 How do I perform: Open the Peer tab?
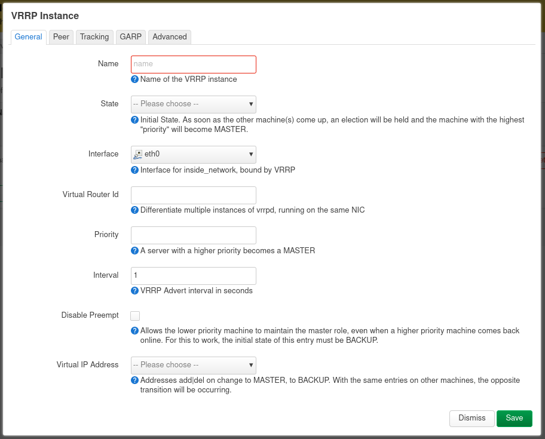point(61,37)
